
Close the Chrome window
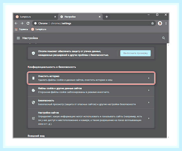[x=166, y=15]
